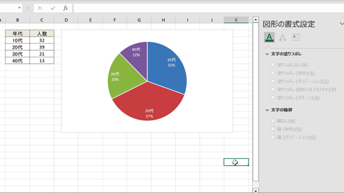The width and height of the screenshot is (344, 193).
Task: Click the formula bar enter checkmark icon
Action: (x=53, y=9)
